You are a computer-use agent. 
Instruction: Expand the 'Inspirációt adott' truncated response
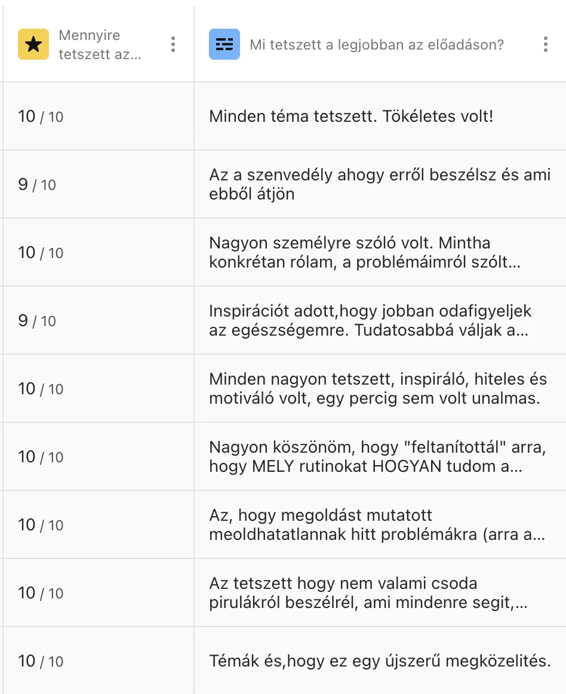click(x=370, y=320)
